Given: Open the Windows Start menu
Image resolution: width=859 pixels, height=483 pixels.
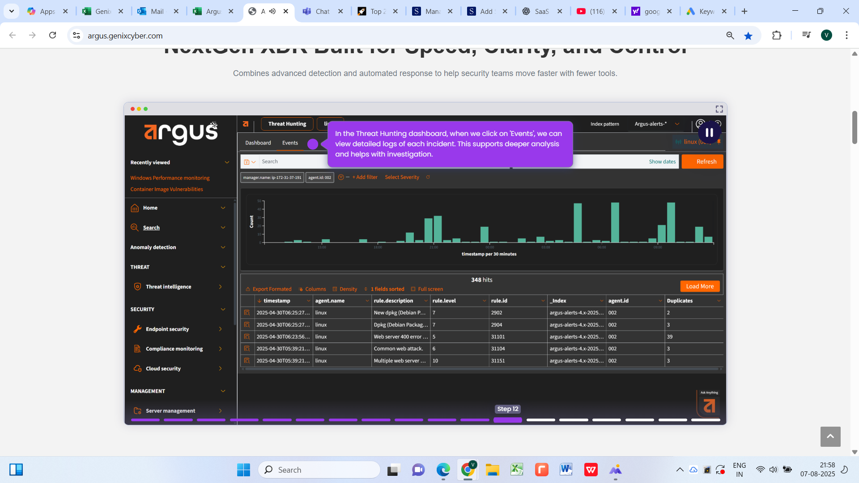Looking at the screenshot, I should (243, 470).
